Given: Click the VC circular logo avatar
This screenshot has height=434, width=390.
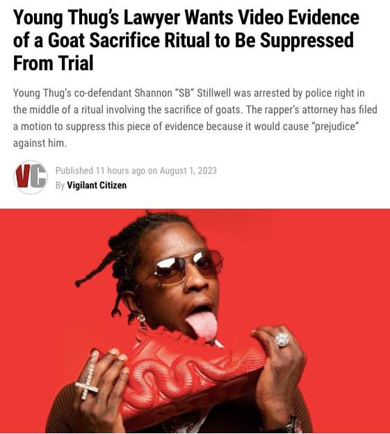Looking at the screenshot, I should (x=31, y=177).
